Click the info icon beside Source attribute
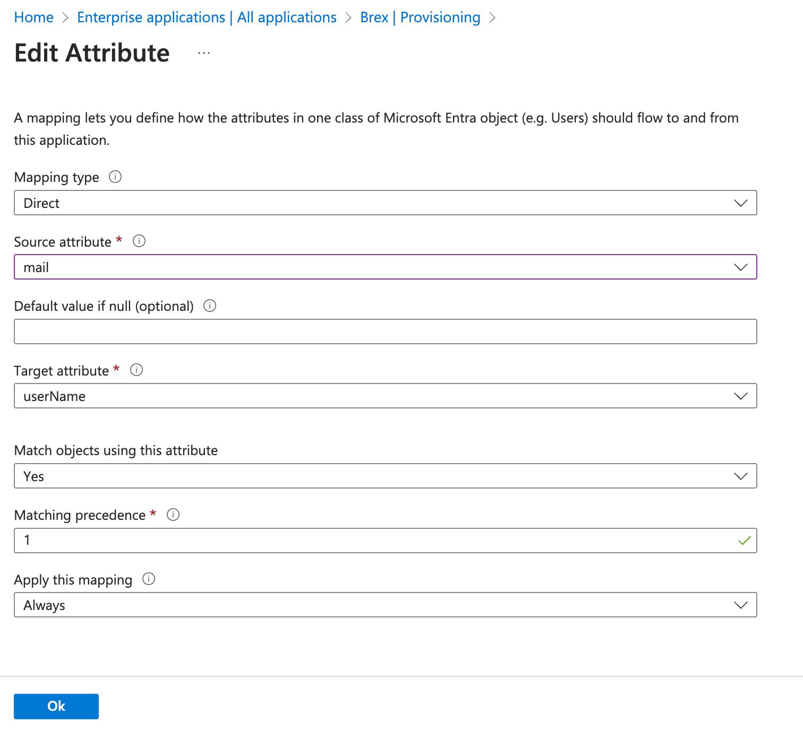803x732 pixels. 139,241
